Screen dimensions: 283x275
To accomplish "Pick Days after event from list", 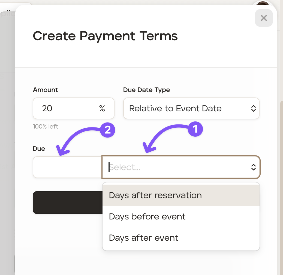I will click(144, 238).
